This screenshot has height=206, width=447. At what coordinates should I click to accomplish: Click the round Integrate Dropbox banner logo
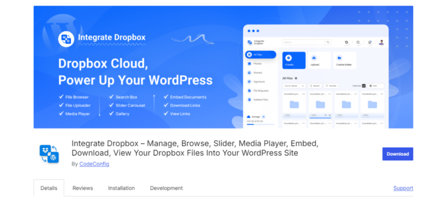point(66,39)
